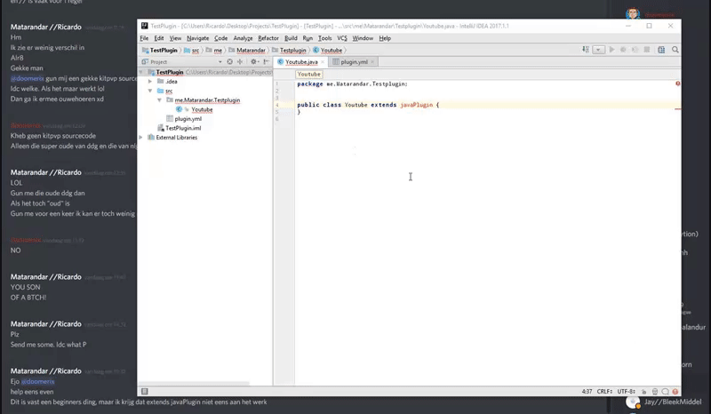Toggle the read-only lock icon in status bar
The height and width of the screenshot is (414, 711).
pyautogui.click(x=643, y=391)
